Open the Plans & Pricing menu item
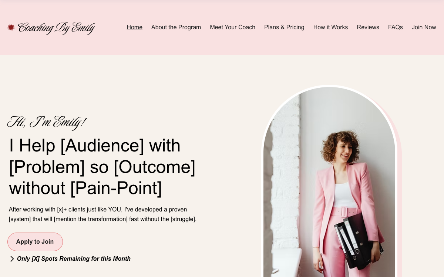The height and width of the screenshot is (277, 444). click(x=284, y=27)
